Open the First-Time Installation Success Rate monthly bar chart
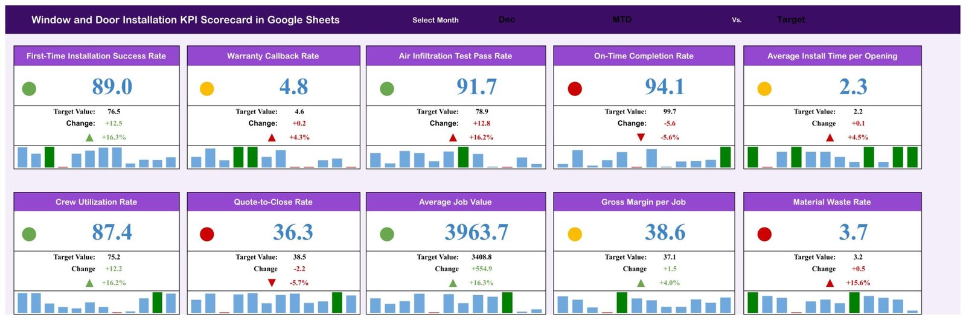 (97, 157)
